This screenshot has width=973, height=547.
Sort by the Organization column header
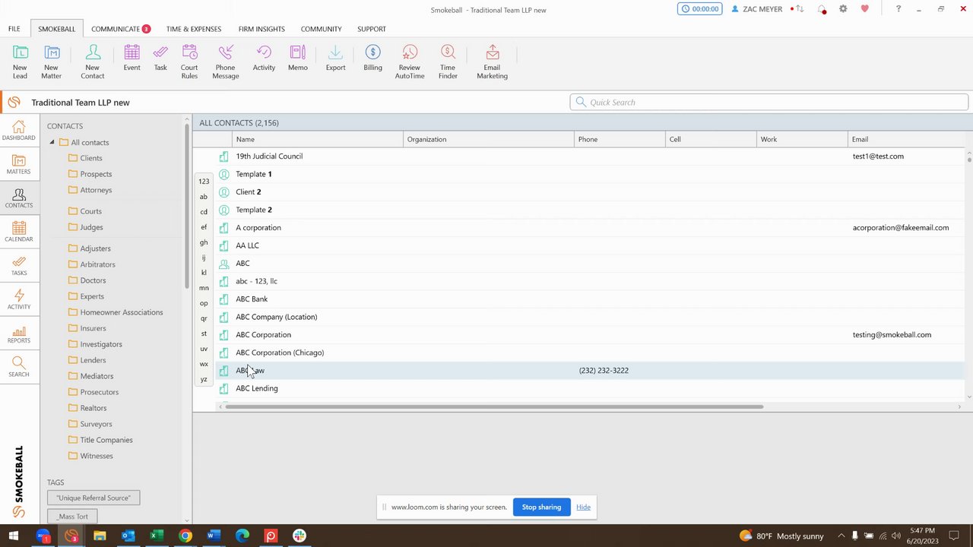[489, 139]
